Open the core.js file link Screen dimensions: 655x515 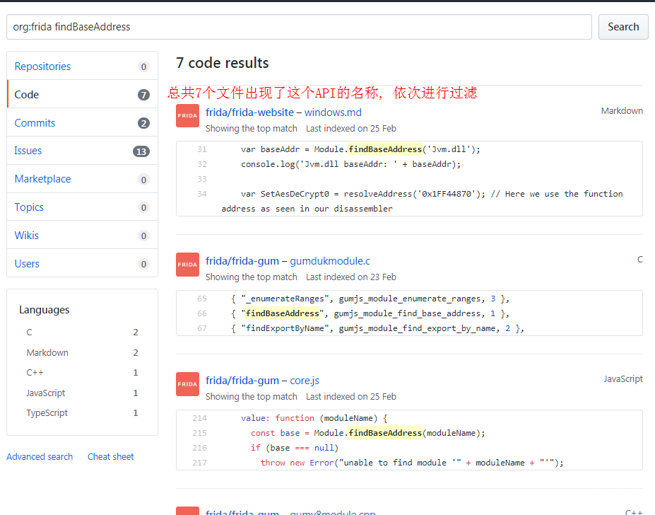[x=305, y=381]
